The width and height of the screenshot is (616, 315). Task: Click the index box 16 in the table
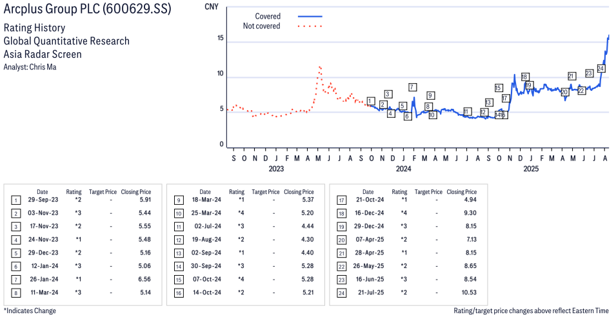coord(179,294)
